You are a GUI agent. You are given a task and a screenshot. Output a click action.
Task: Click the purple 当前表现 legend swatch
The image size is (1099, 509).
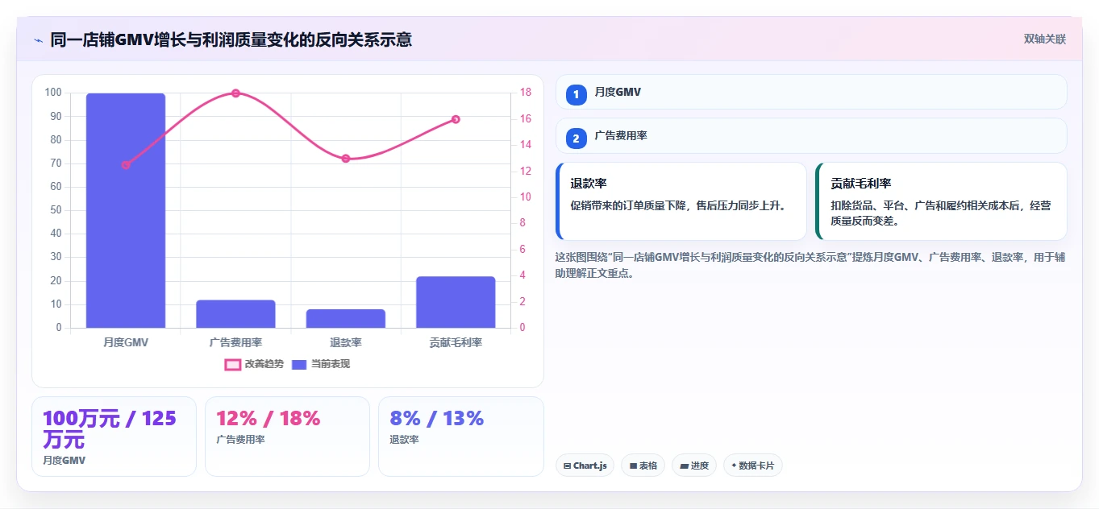299,364
